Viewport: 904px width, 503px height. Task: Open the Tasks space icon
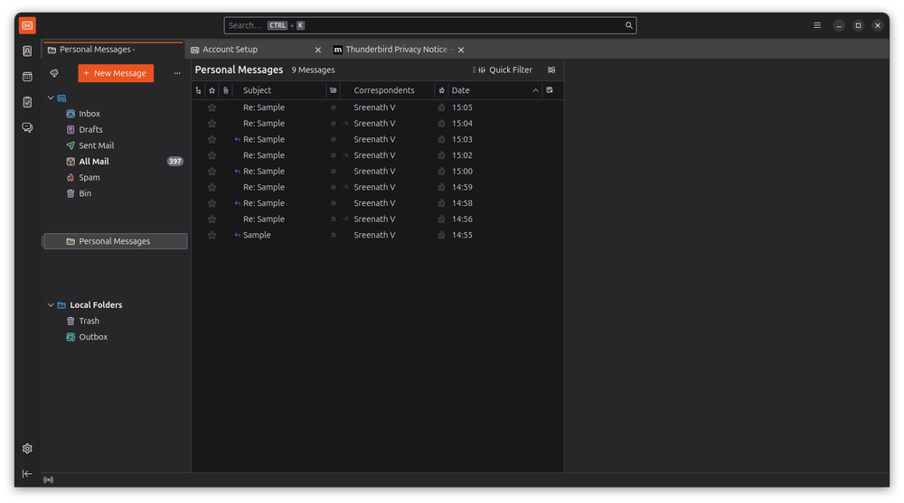point(27,102)
